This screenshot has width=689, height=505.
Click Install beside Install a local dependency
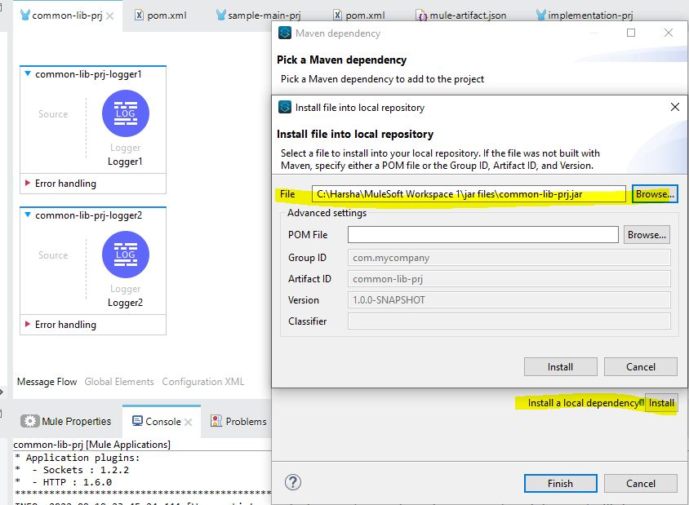661,403
